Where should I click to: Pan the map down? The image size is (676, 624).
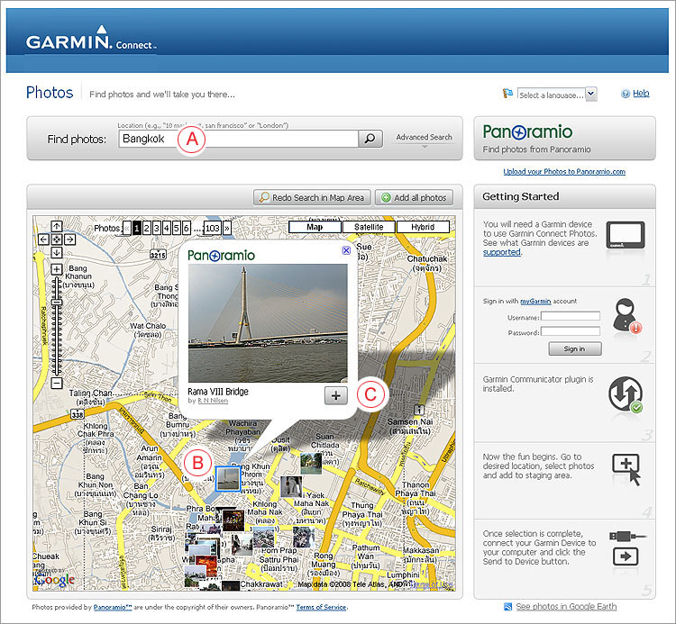(x=56, y=253)
